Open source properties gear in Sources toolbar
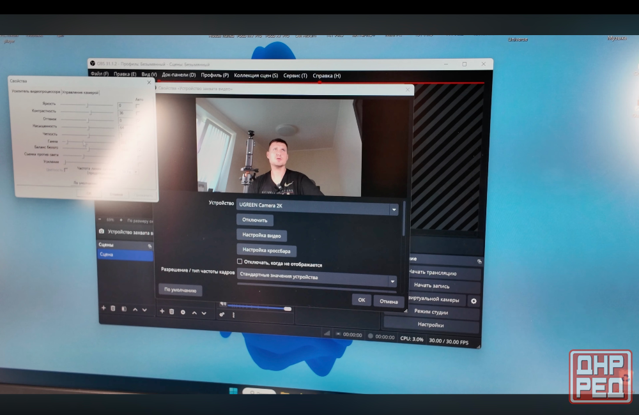The height and width of the screenshot is (415, 639). [x=183, y=312]
